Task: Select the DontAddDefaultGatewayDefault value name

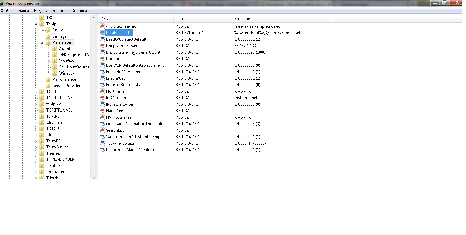Action: tap(135, 65)
